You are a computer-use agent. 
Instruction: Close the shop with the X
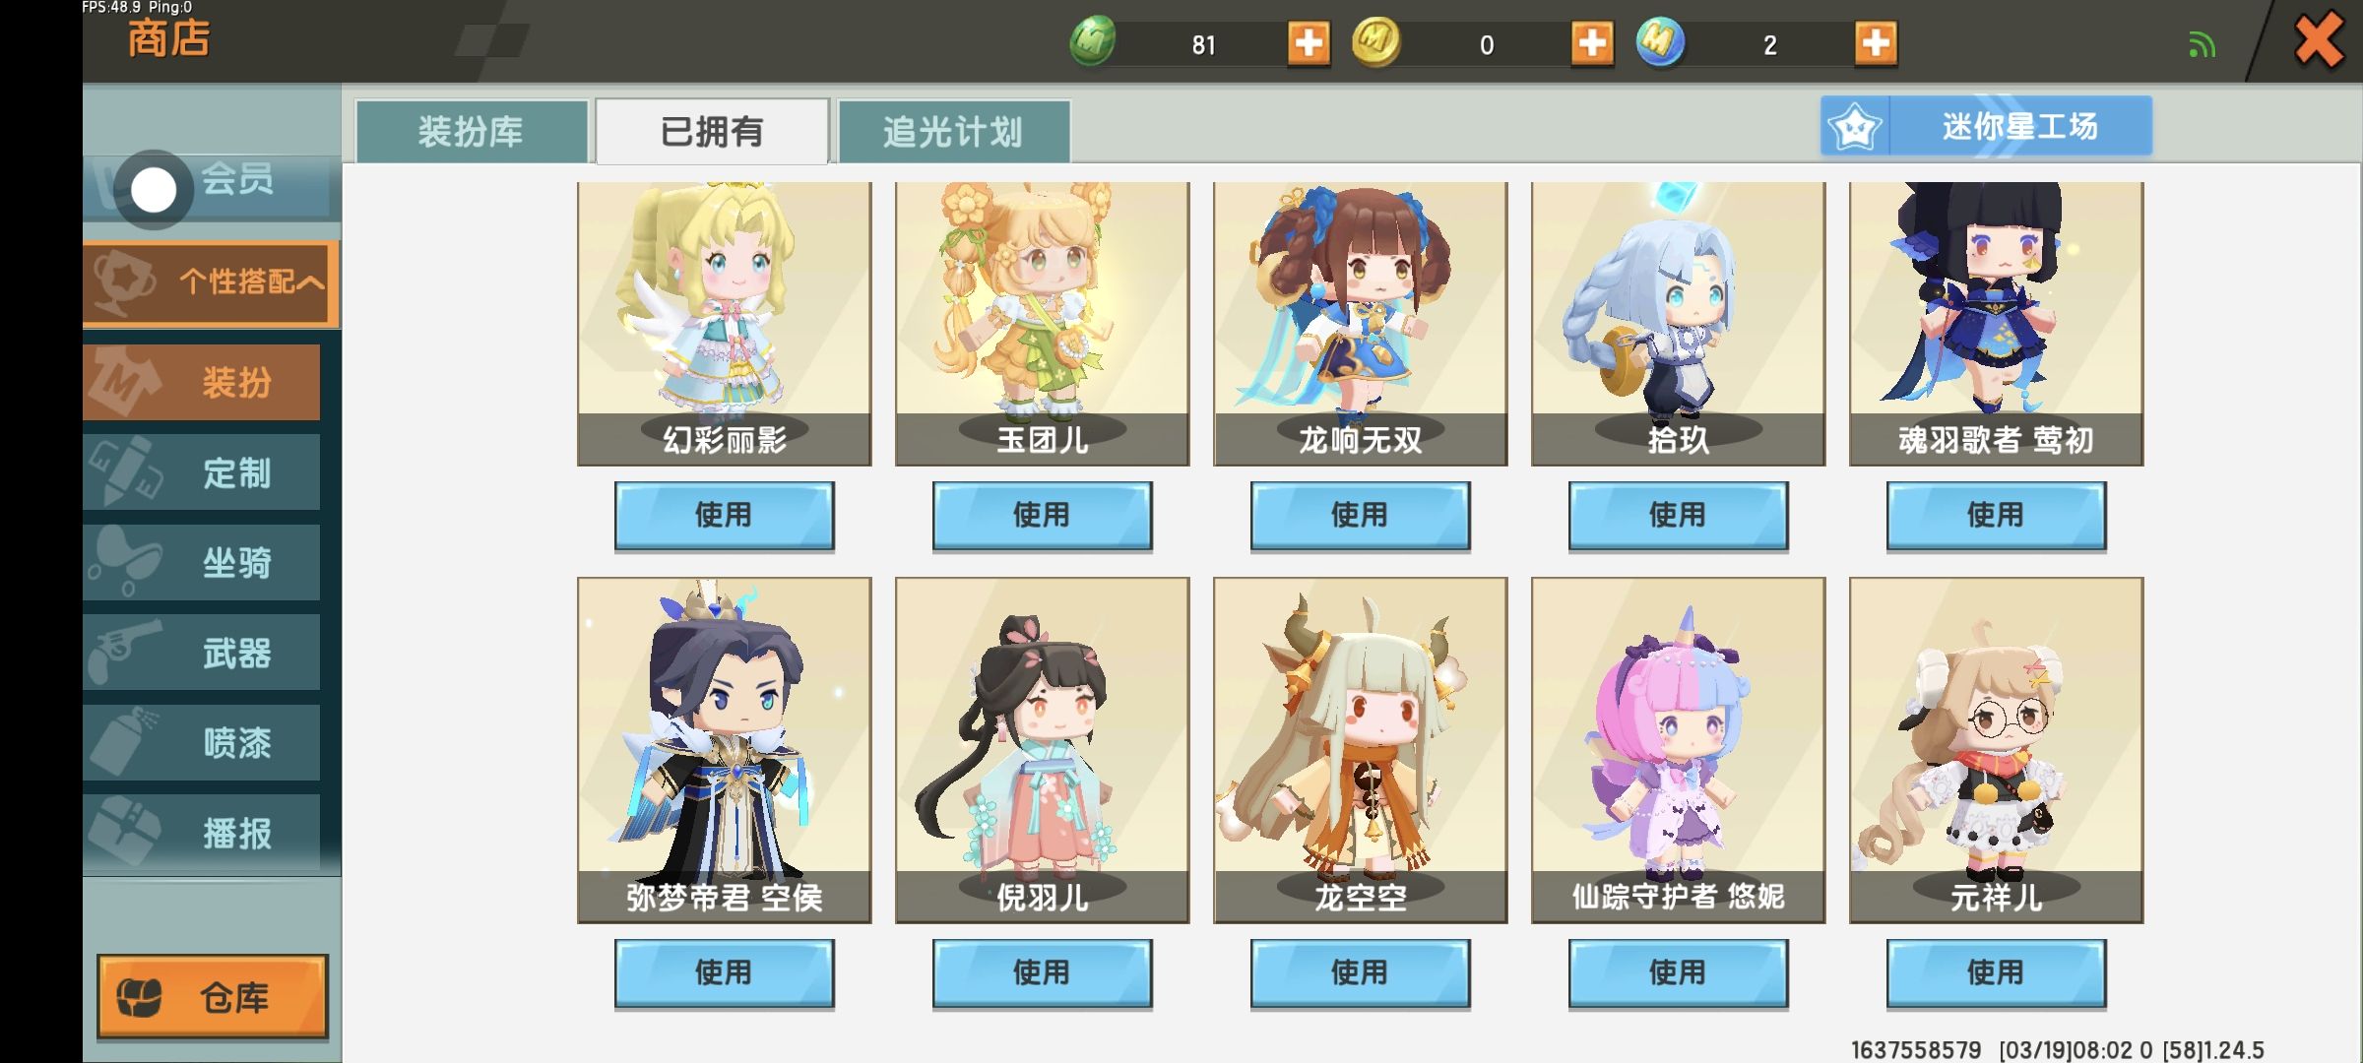[x=2318, y=41]
